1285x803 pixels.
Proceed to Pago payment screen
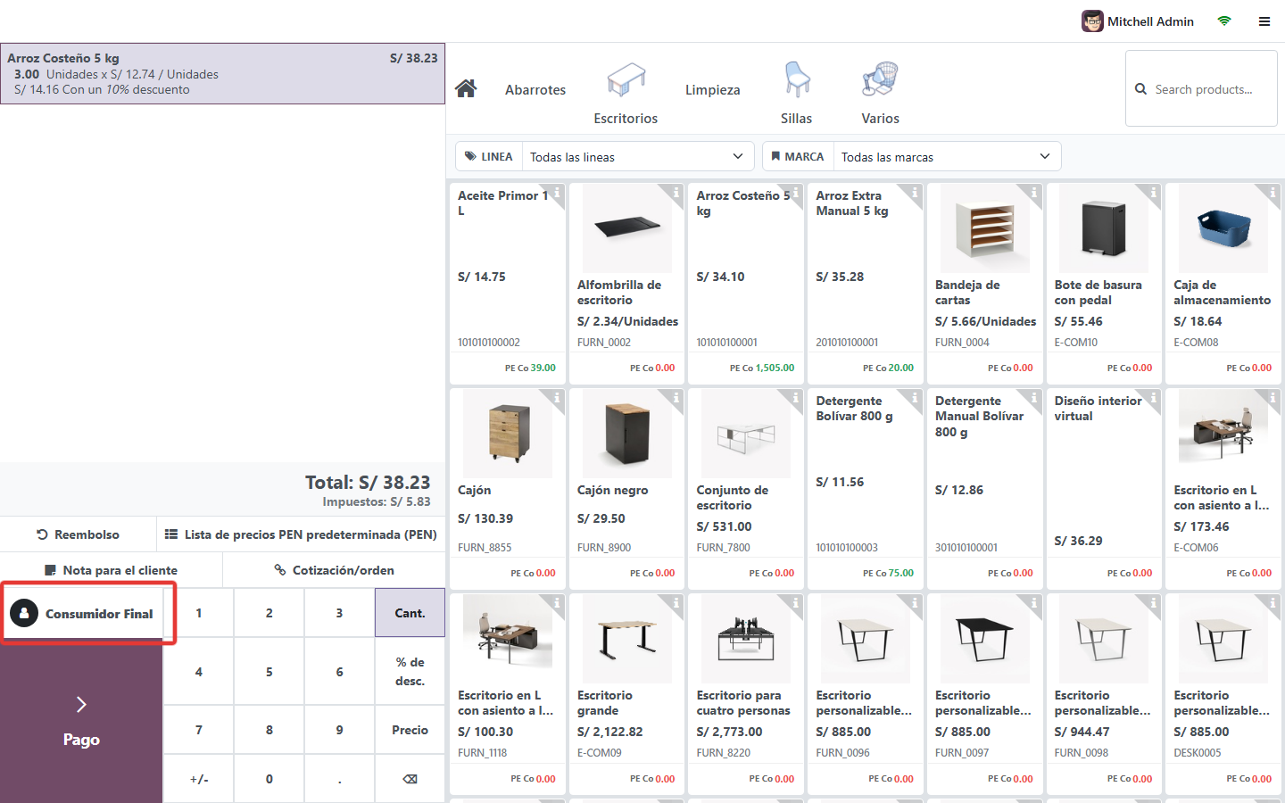pyautogui.click(x=81, y=721)
